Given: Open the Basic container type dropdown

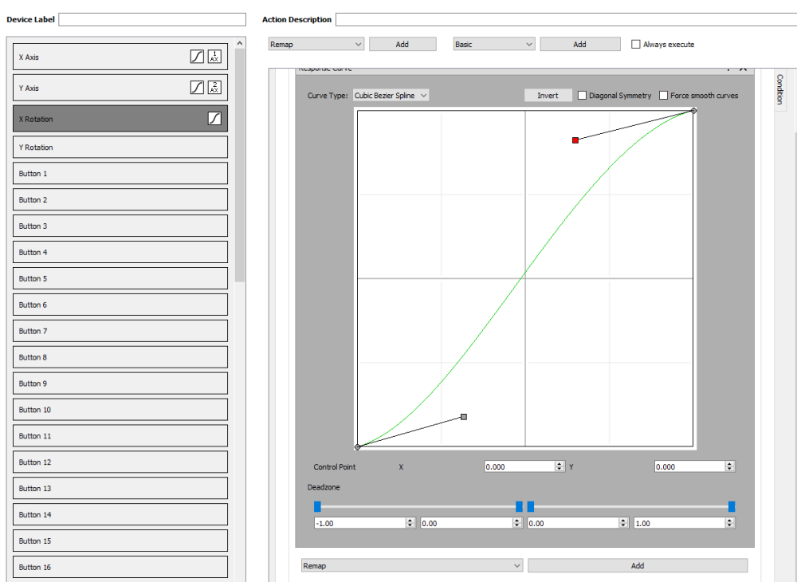Looking at the screenshot, I should click(493, 45).
